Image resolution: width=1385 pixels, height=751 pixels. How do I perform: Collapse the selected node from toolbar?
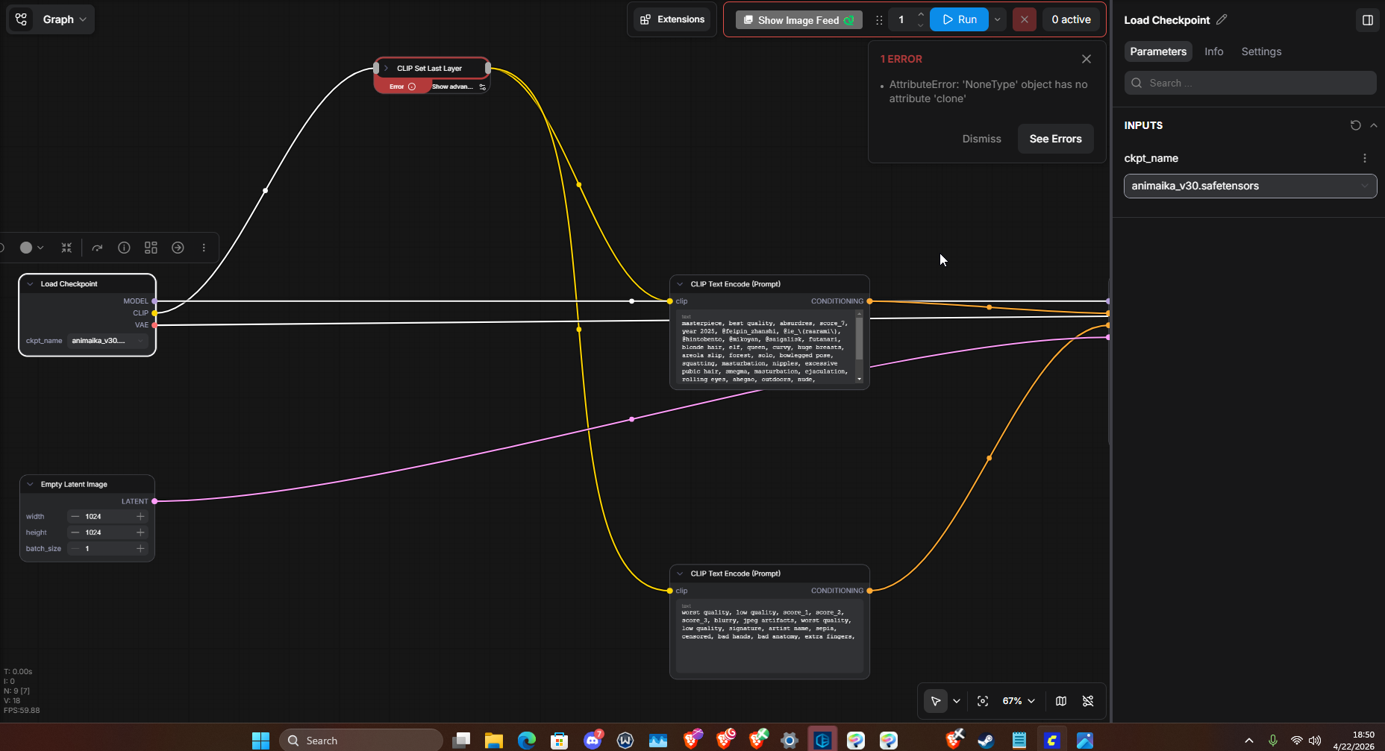(x=66, y=248)
